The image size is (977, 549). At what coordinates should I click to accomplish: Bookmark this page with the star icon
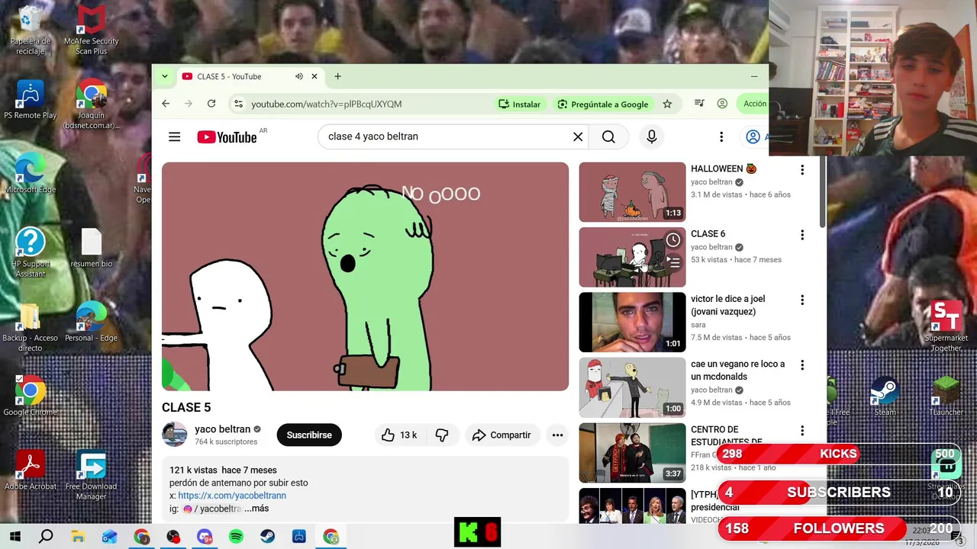click(x=667, y=104)
